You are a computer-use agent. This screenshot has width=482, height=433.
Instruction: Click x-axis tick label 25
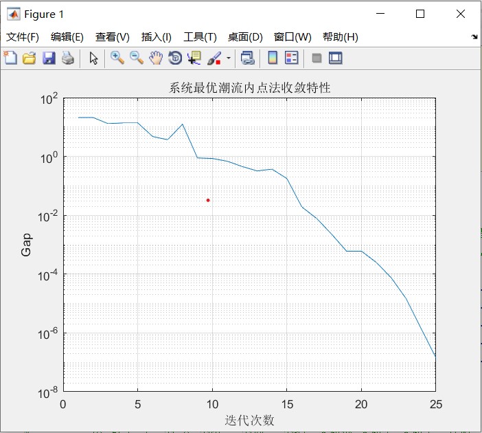(435, 404)
